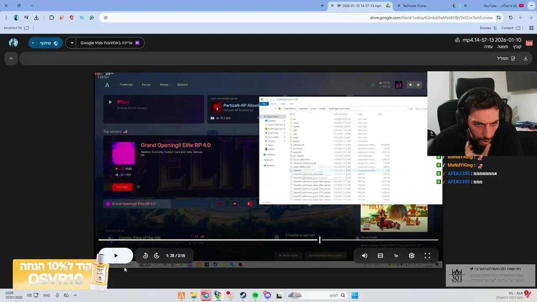
Task: Click the video progress bar thumb
Action: point(320,240)
